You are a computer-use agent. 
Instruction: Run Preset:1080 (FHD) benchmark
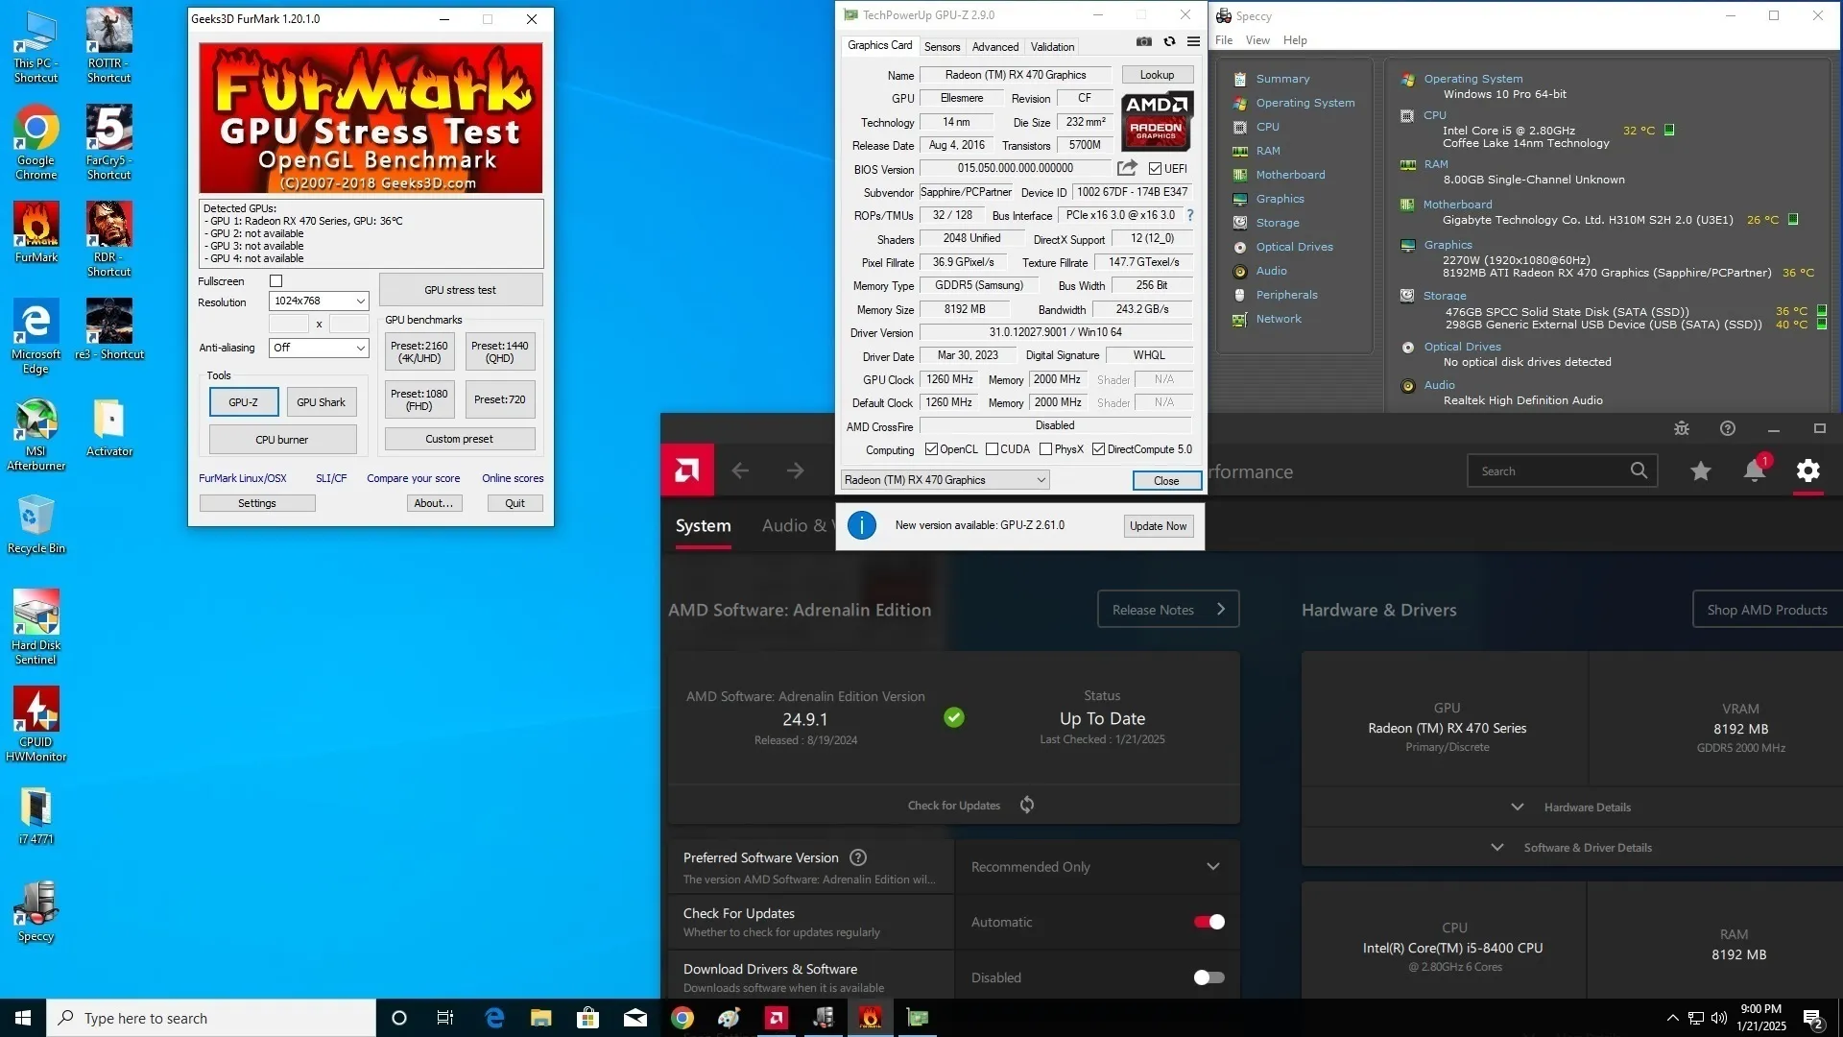point(419,399)
